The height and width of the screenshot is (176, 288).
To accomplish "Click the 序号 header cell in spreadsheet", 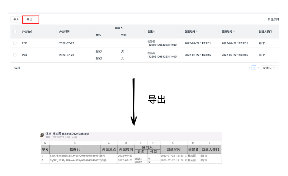I will click(45, 149).
